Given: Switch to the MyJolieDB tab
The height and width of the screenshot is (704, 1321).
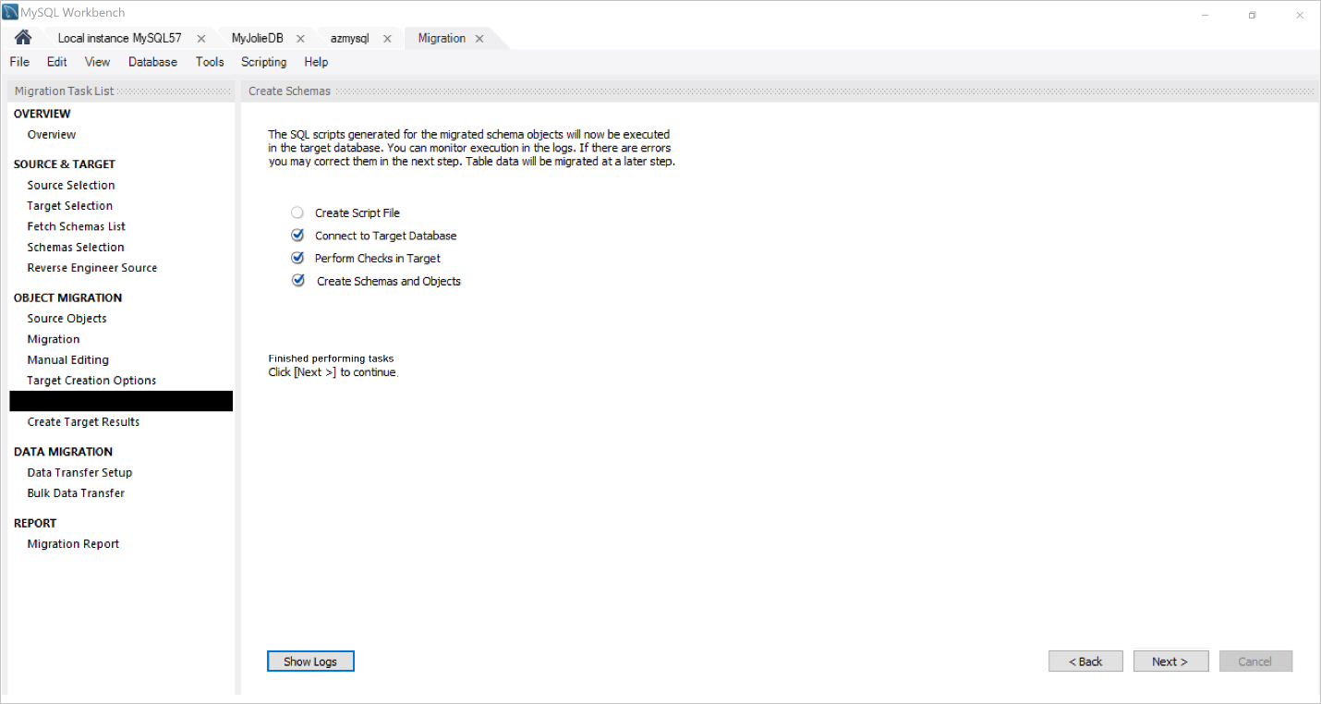Looking at the screenshot, I should tap(257, 39).
